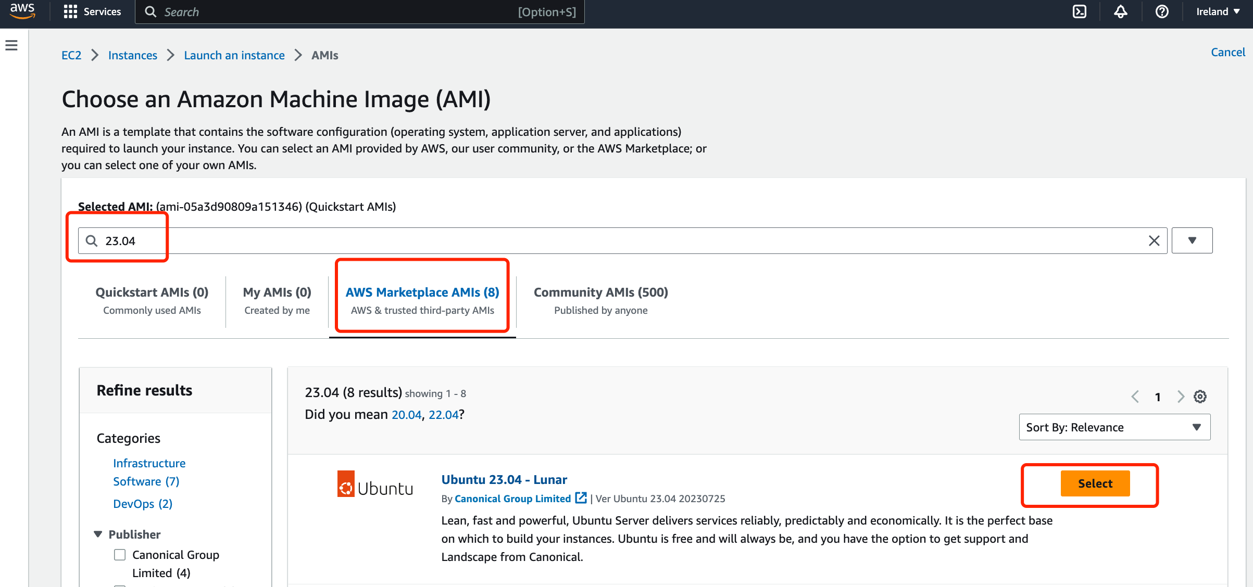Image resolution: width=1253 pixels, height=587 pixels.
Task: Click the AMIs breadcrumb text
Action: coord(325,55)
